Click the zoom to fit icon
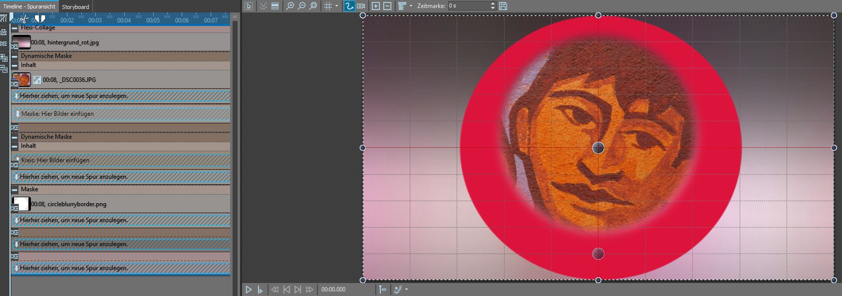 (x=313, y=6)
